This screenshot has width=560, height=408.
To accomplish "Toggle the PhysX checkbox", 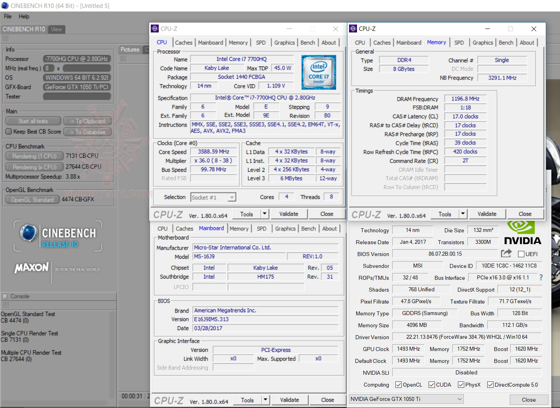I will click(x=461, y=385).
